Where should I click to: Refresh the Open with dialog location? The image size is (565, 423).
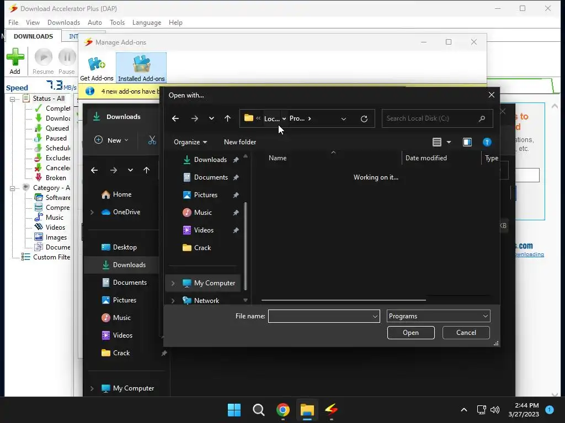[364, 119]
